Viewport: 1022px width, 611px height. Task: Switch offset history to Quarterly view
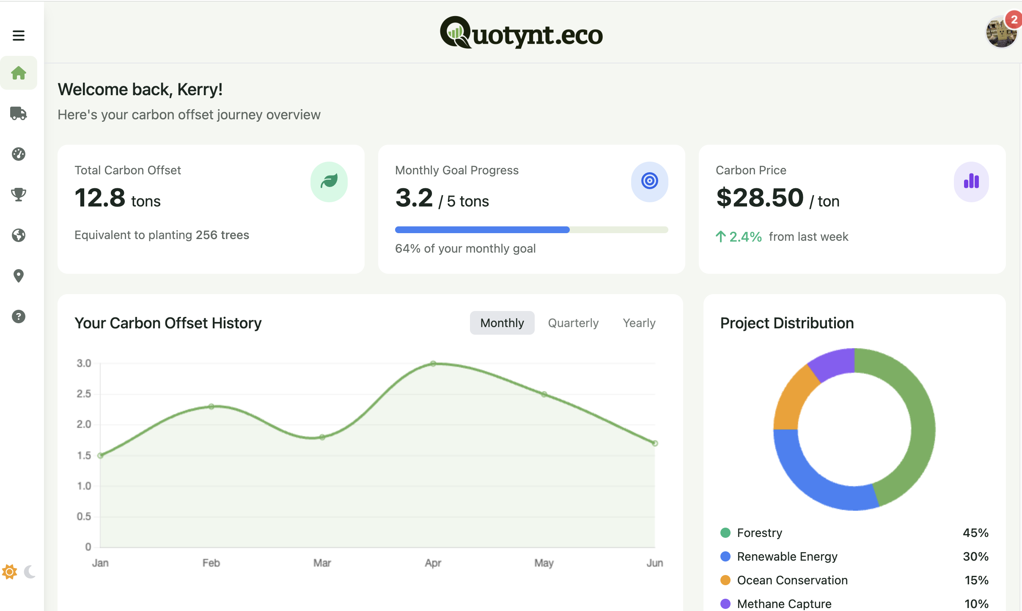[573, 322]
